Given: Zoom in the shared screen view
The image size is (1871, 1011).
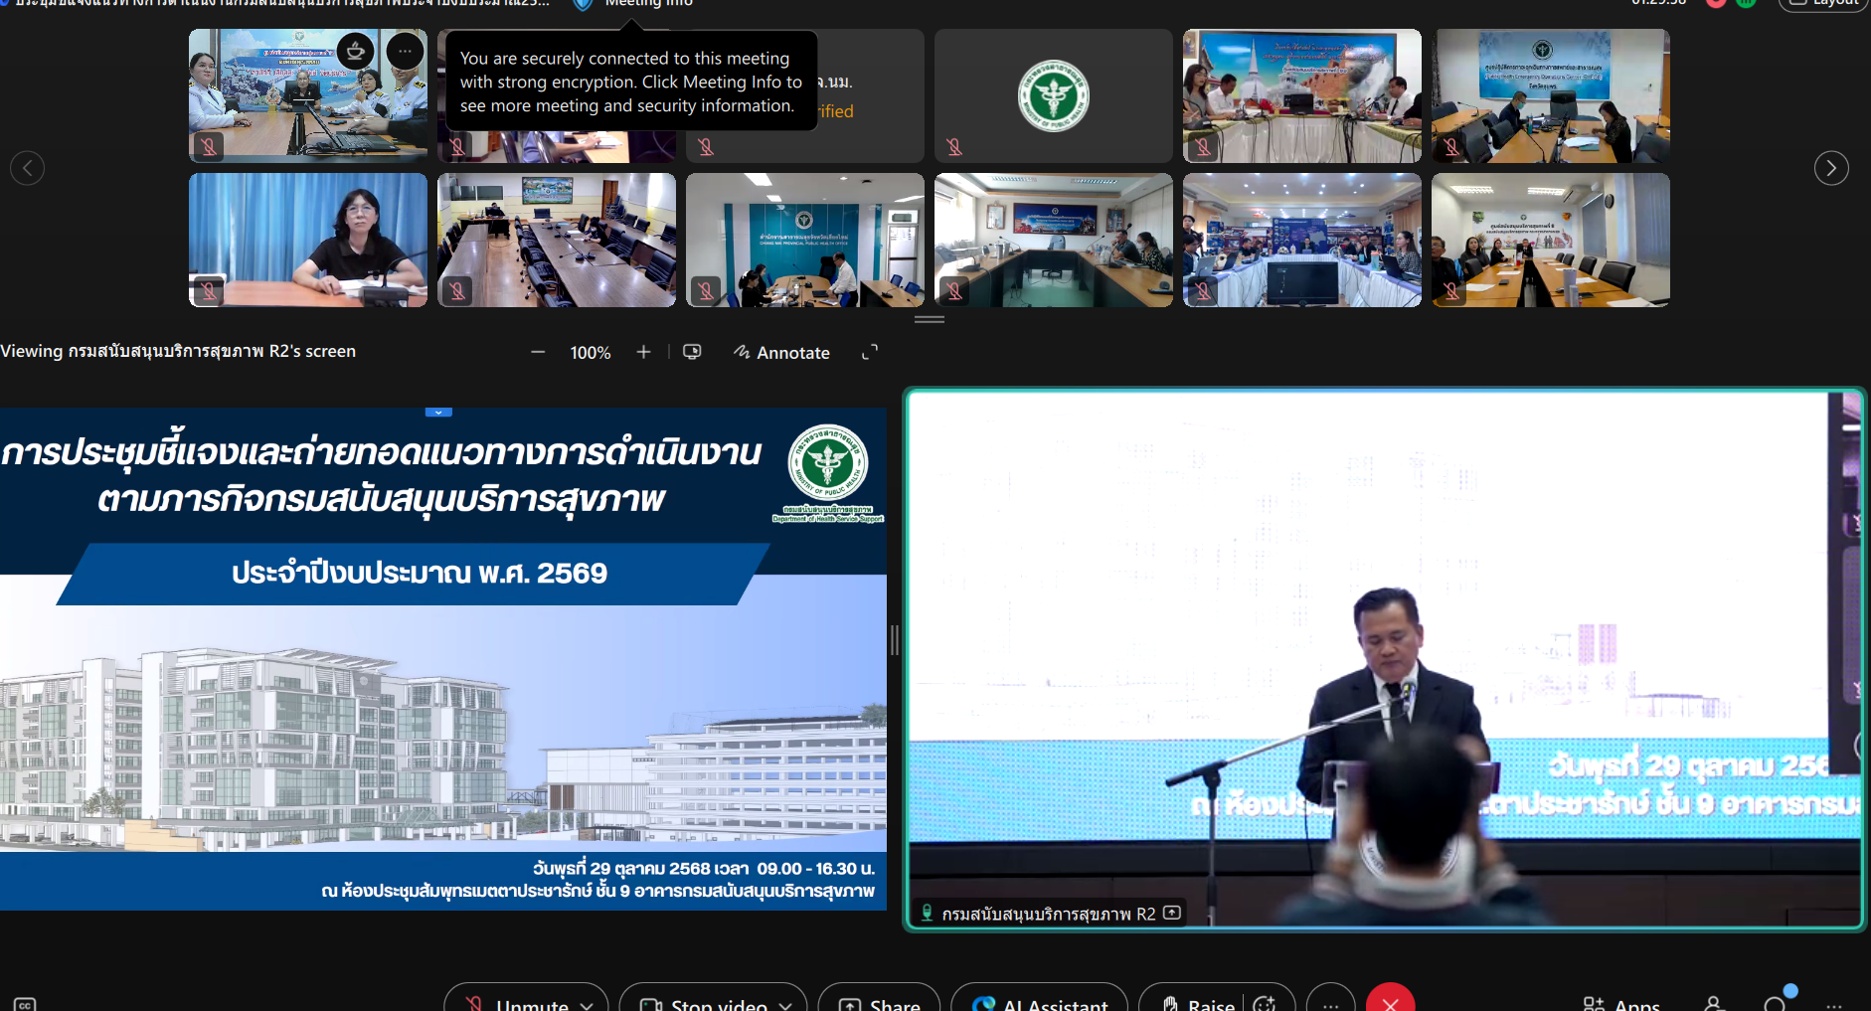Looking at the screenshot, I should coord(643,352).
